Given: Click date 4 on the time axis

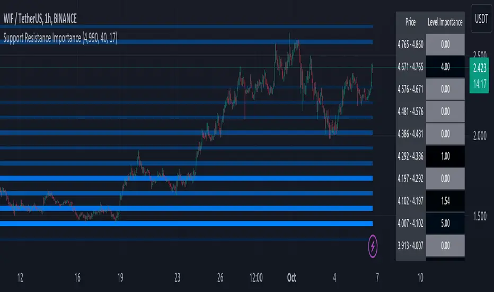Looking at the screenshot, I should pos(334,278).
